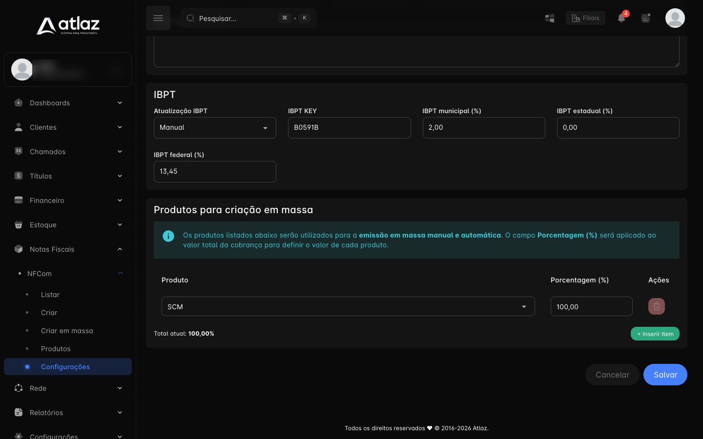703x439 pixels.
Task: Click the Financeiro card icon
Action: [19, 200]
